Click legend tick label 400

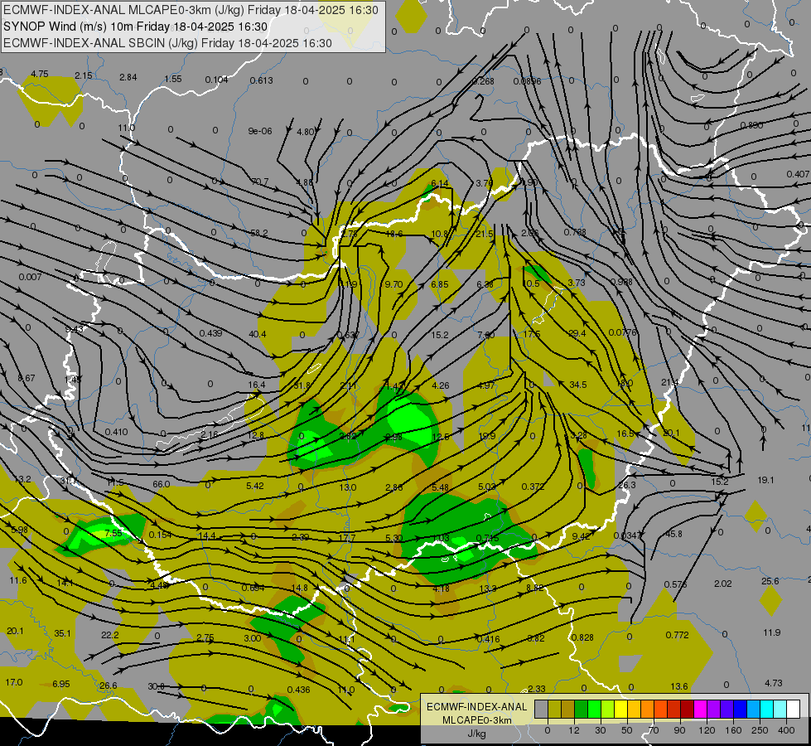pyautogui.click(x=786, y=730)
